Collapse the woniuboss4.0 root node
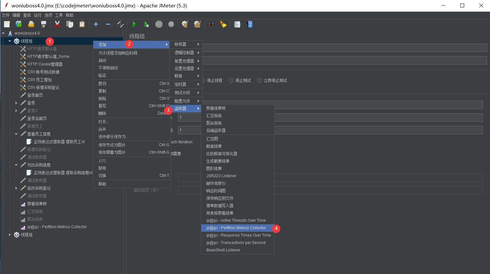490x274 pixels. tap(3, 33)
